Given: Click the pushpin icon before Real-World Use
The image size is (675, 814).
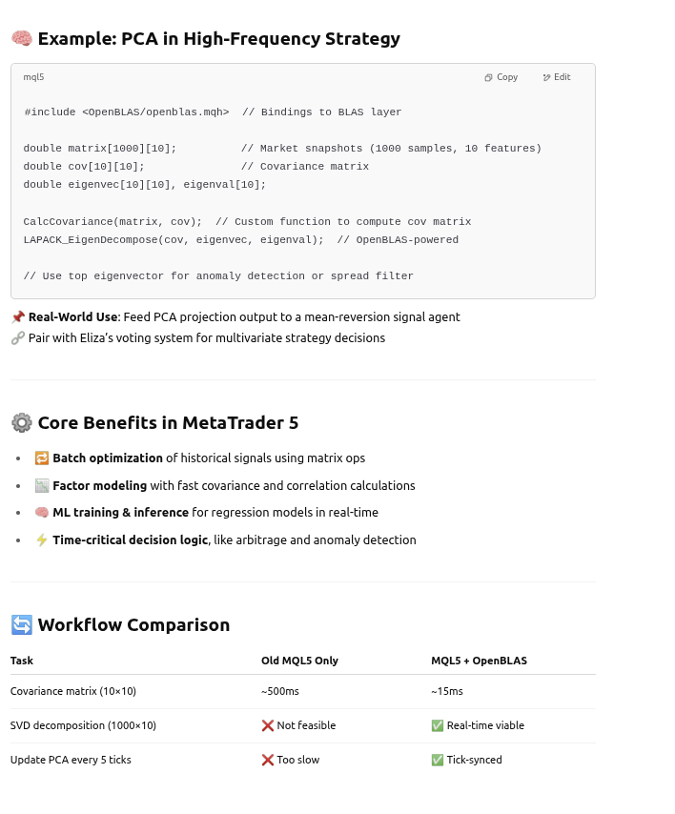Looking at the screenshot, I should (17, 316).
